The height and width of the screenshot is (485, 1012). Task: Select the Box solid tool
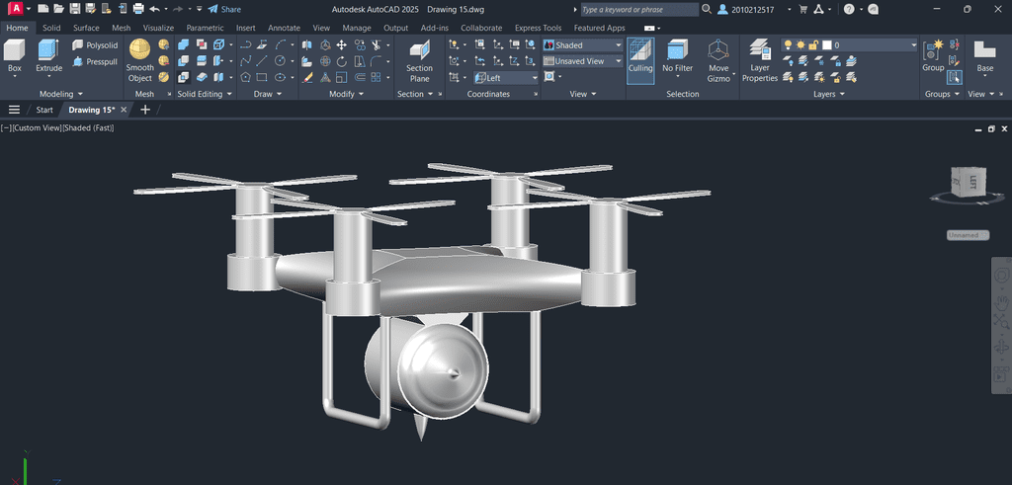click(x=15, y=51)
